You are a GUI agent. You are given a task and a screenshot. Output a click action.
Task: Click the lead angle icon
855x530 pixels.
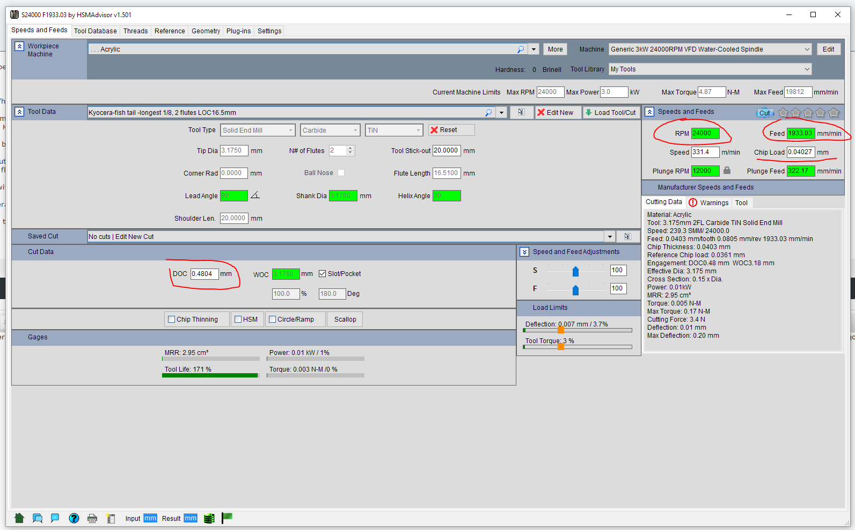255,195
